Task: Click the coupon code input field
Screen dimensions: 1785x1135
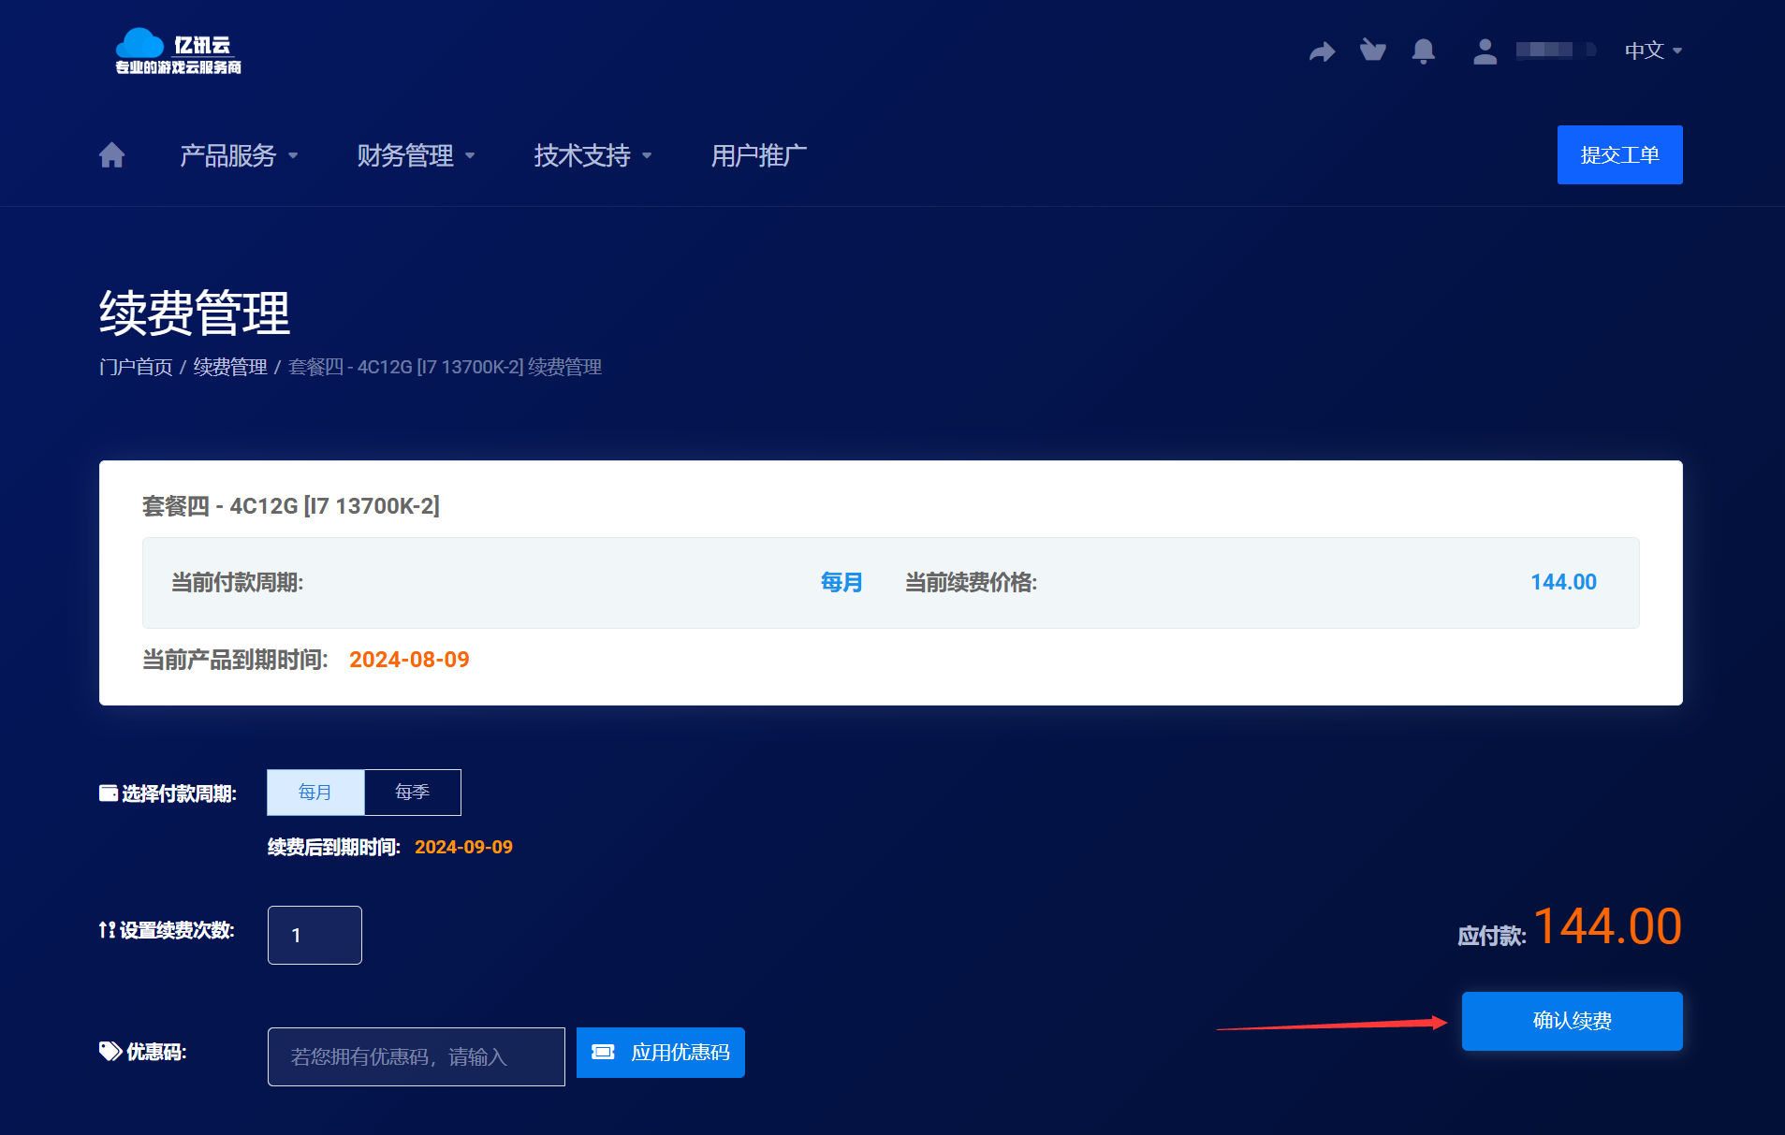Action: (x=416, y=1056)
